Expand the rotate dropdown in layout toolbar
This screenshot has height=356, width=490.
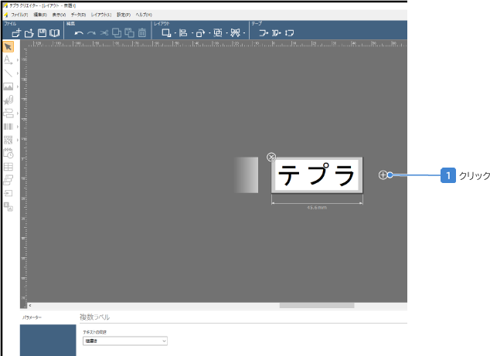[209, 33]
